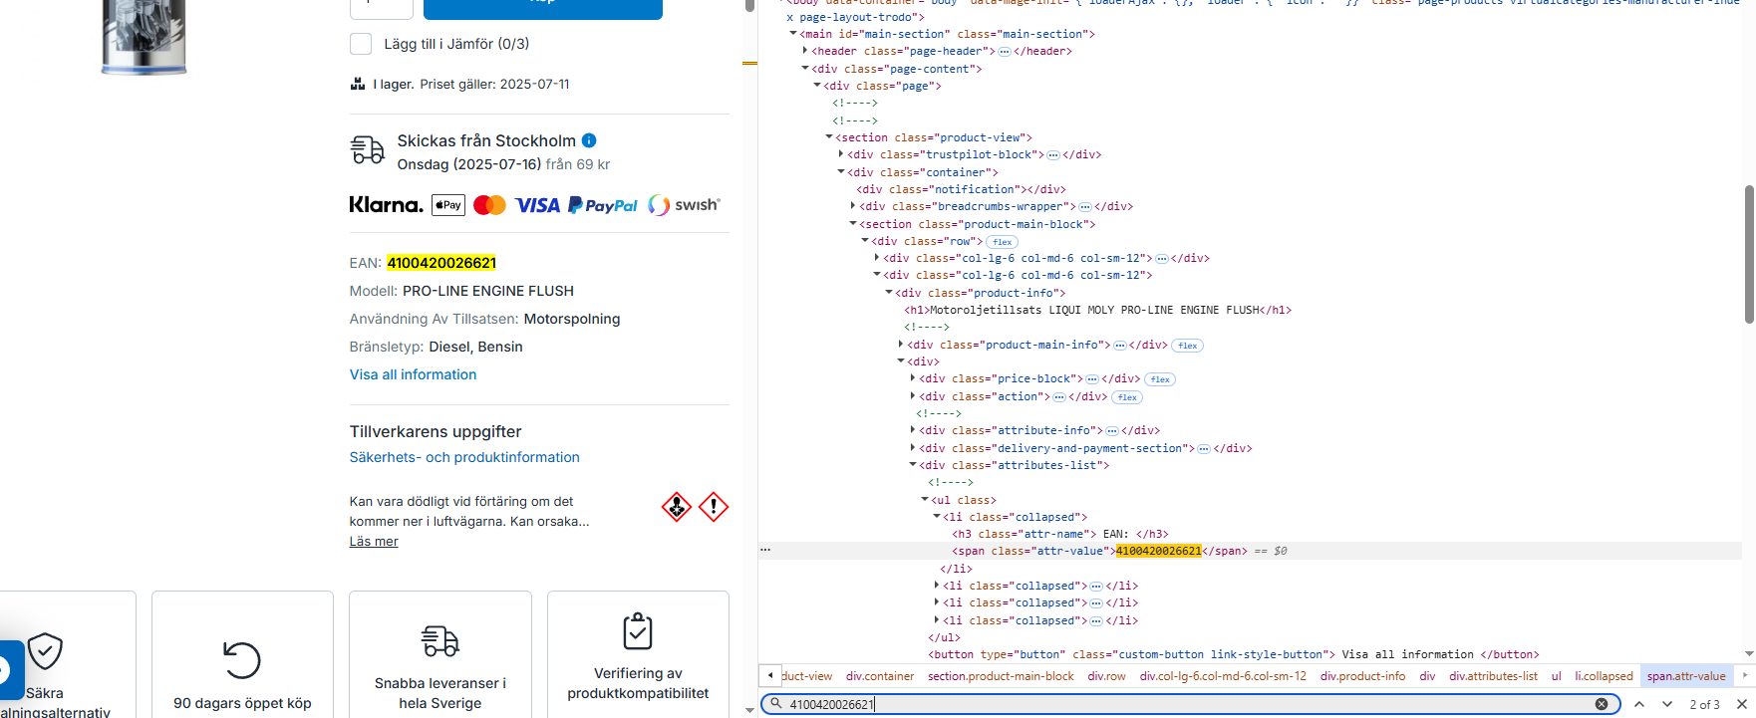The height and width of the screenshot is (718, 1756).
Task: Click the Klarna payment logo
Action: tap(386, 205)
